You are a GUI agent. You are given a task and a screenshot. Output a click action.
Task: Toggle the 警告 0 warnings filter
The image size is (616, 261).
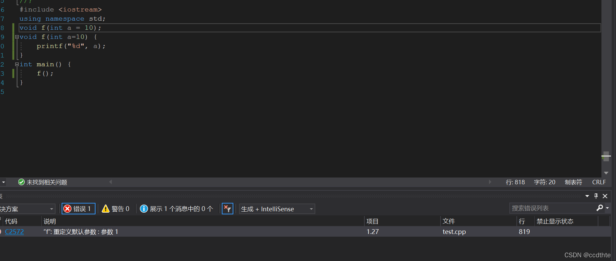(x=115, y=209)
